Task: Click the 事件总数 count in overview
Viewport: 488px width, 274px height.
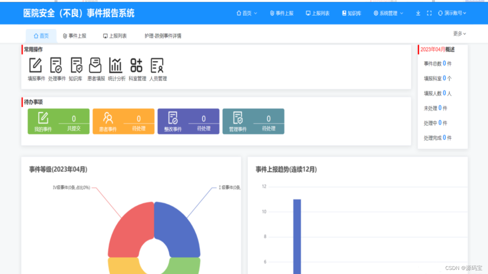Action: click(x=444, y=63)
